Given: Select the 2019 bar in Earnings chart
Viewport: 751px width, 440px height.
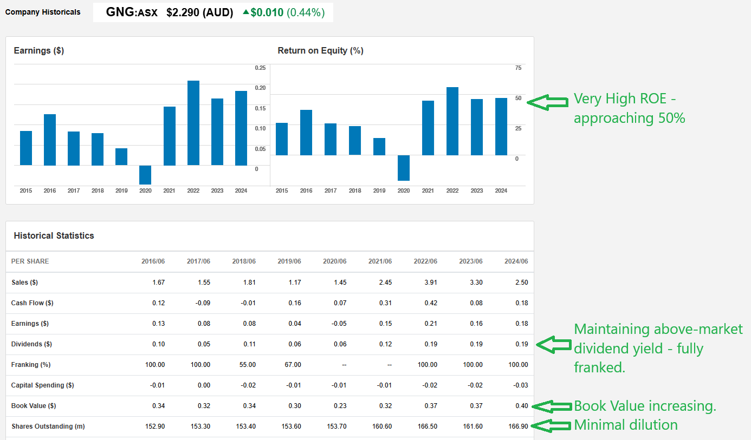Looking at the screenshot, I should [x=121, y=156].
